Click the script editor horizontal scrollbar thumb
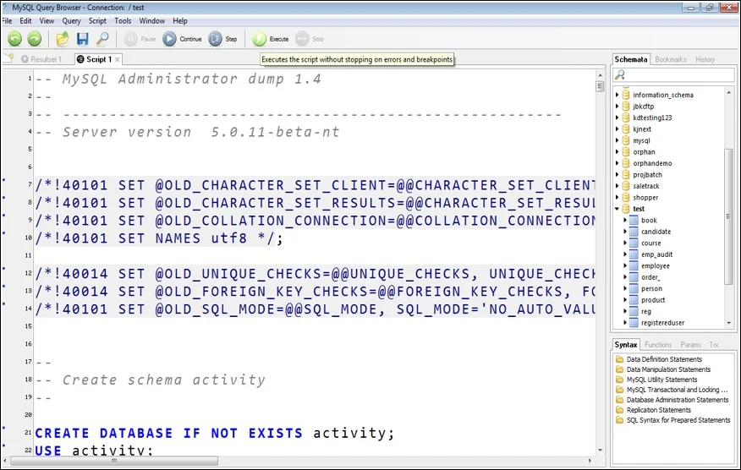This screenshot has height=470, width=741. [x=114, y=460]
